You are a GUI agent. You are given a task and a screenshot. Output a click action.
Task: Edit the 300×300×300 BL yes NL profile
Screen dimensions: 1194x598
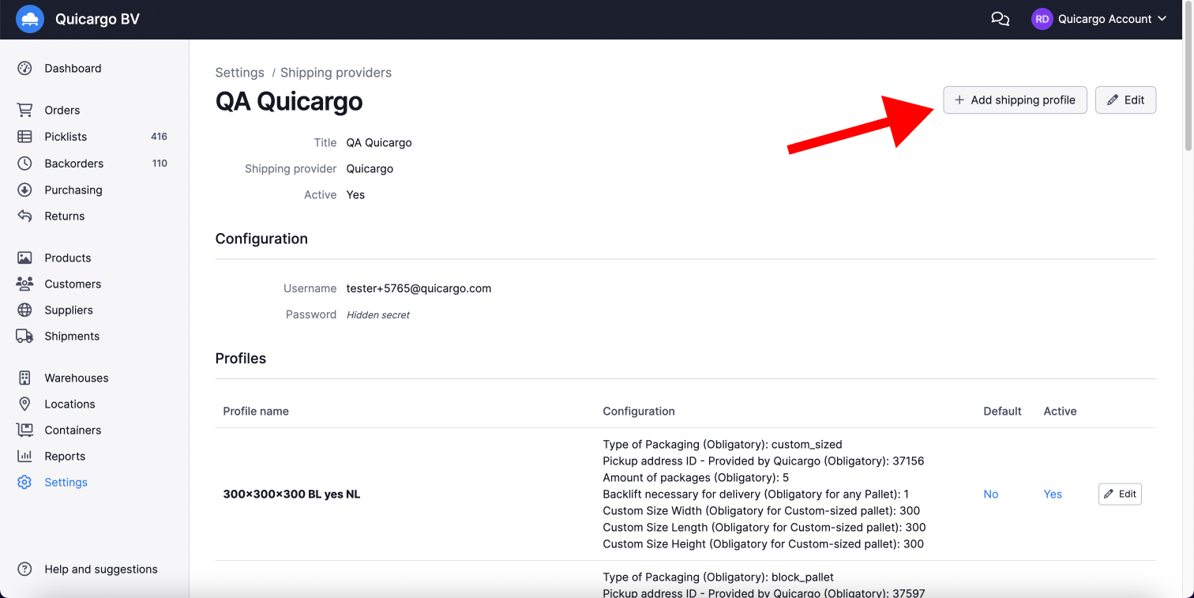[x=1119, y=495]
